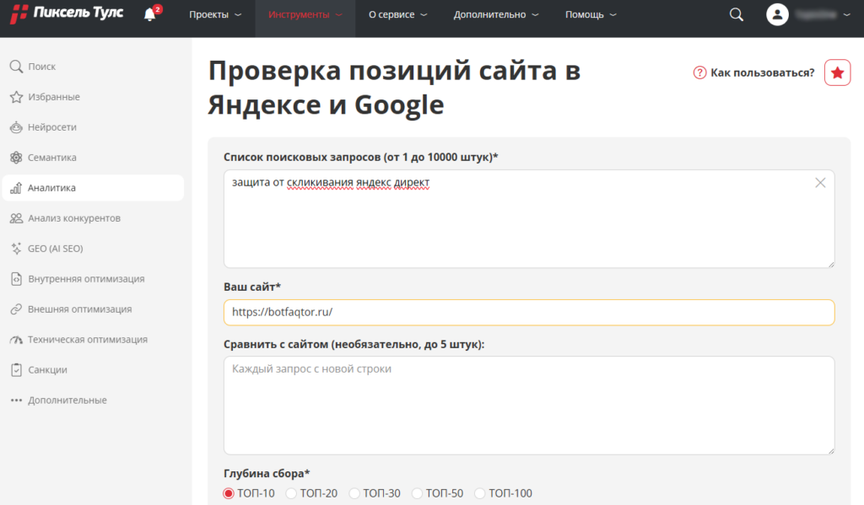Viewport: 864px width, 505px height.
Task: Click the question mark help icon
Action: tap(699, 73)
